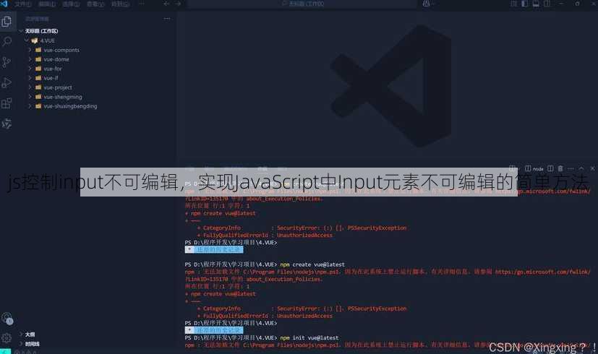Kill terminal using the trash icon
This screenshot has width=598, height=354.
point(560,168)
